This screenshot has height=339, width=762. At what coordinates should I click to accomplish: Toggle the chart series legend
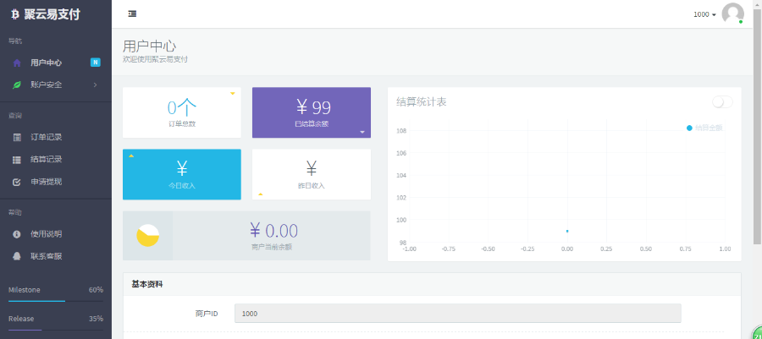[704, 128]
